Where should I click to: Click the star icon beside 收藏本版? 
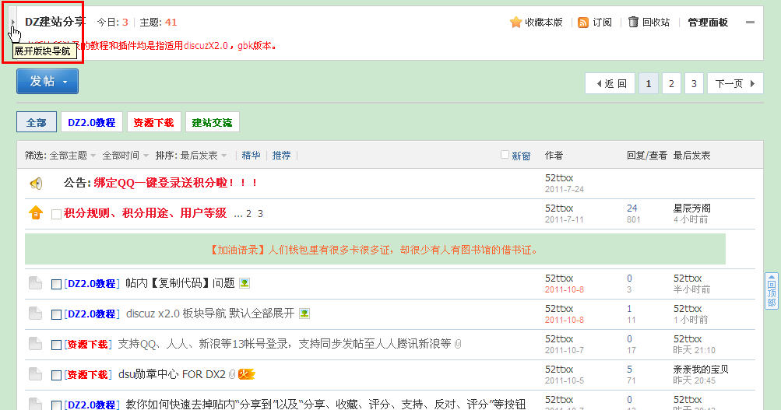click(515, 23)
